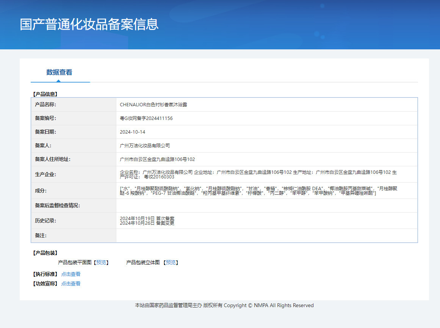
Task: Click the NMPA copyright footer text
Action: pyautogui.click(x=224, y=306)
